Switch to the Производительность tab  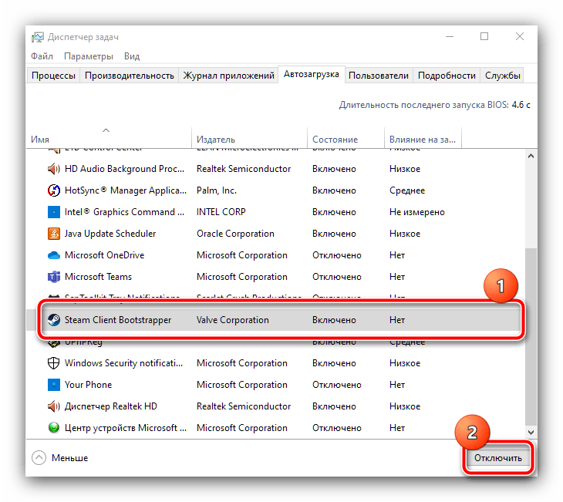point(130,76)
